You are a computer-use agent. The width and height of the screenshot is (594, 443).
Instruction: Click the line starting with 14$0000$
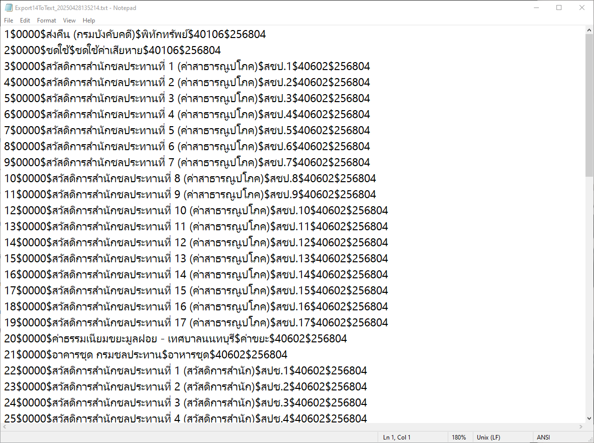click(x=196, y=242)
